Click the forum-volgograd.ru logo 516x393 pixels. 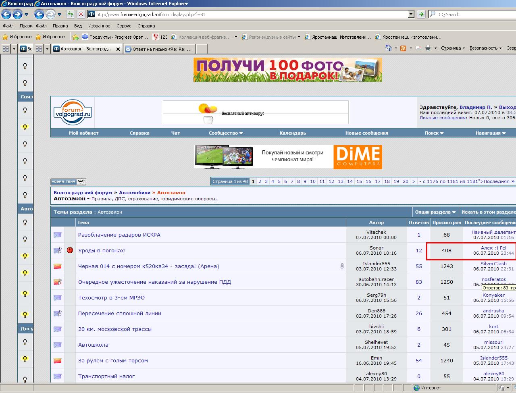[73, 112]
